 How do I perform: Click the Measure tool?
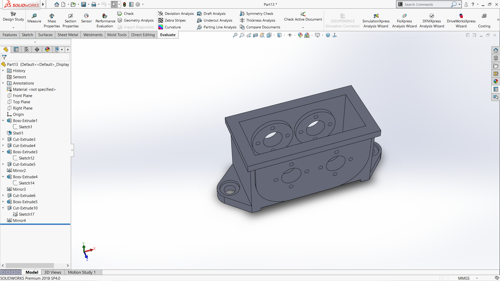[34, 18]
